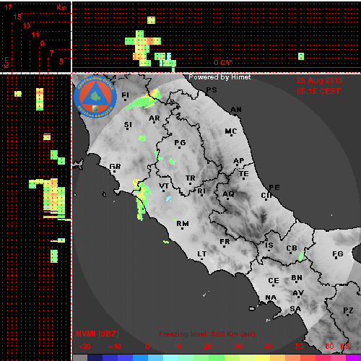
Task: Click the FR city label
Action: pos(225,242)
